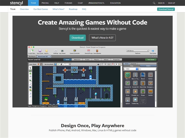This screenshot has height=138, width=185.
Task: Click the zoom in magnifier tool
Action: coord(30,94)
